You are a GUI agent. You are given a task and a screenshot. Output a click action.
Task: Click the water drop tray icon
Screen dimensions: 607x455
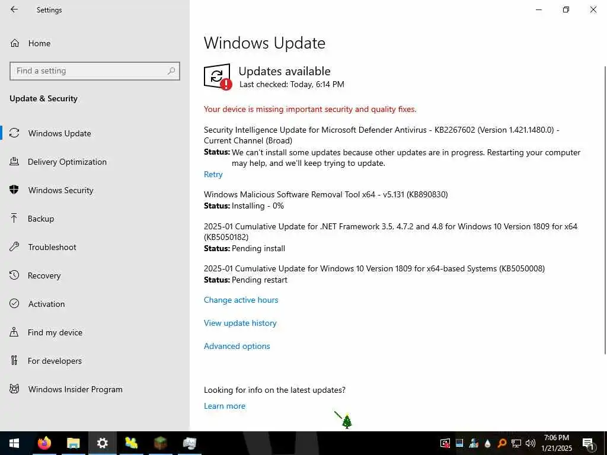[488, 443]
